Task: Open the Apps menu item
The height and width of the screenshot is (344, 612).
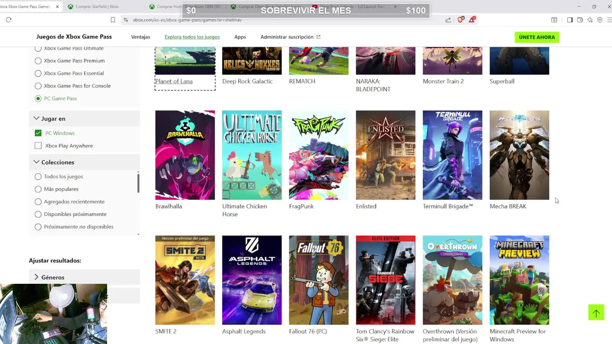Action: coord(240,37)
